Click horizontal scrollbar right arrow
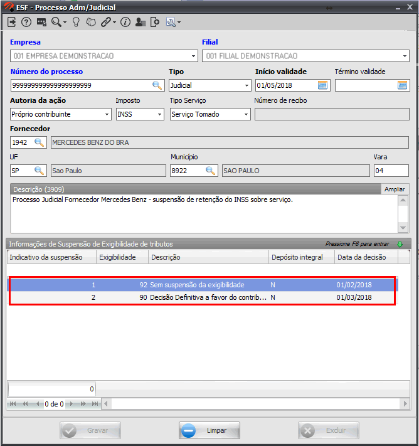The height and width of the screenshot is (446, 419). [405, 403]
